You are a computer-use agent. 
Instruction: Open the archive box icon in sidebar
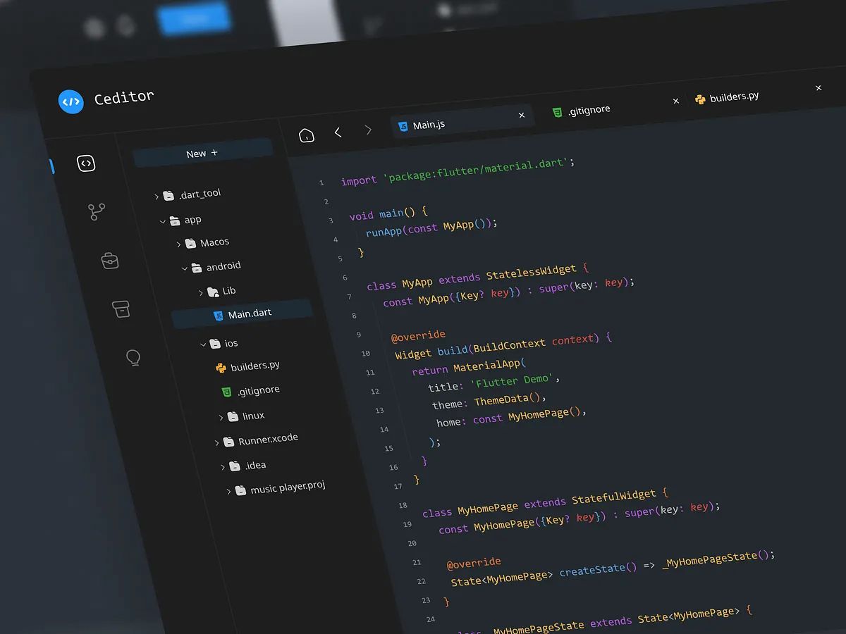pyautogui.click(x=121, y=309)
